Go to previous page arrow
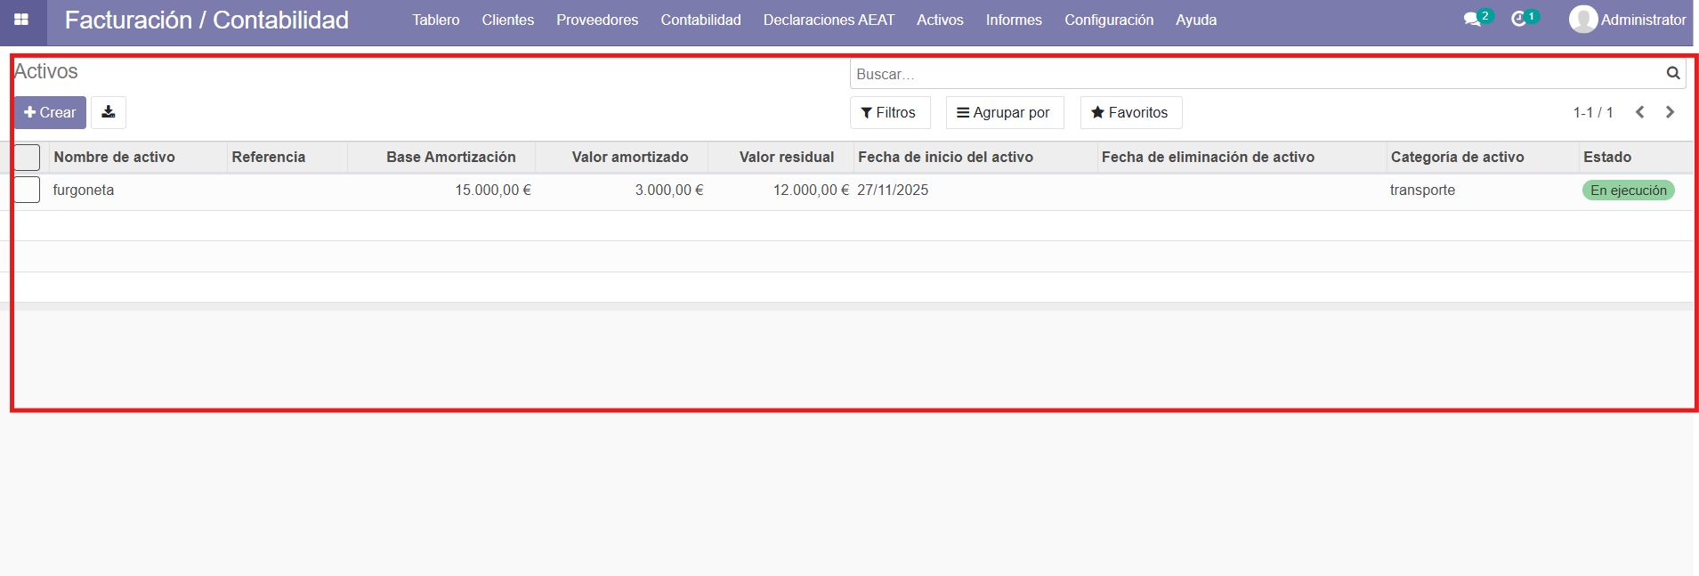Screen dimensions: 1699x576 (x=1639, y=112)
